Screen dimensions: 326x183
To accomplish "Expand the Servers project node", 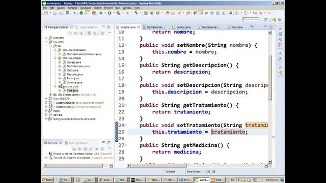I will pos(46,115).
